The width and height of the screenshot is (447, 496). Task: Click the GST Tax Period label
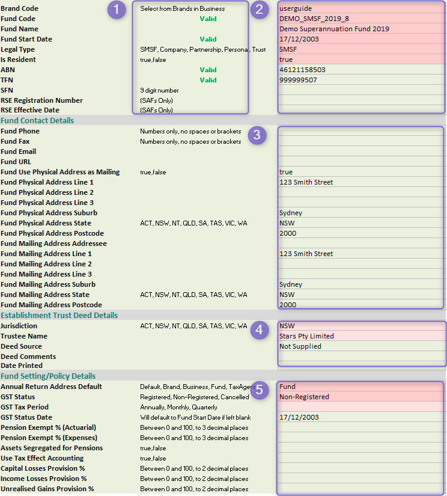pos(25,407)
